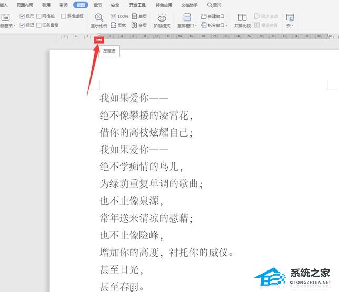This screenshot has width=339, height=292.
Task: Open the Page Layout (页面布局) tab
Action: [25, 5]
